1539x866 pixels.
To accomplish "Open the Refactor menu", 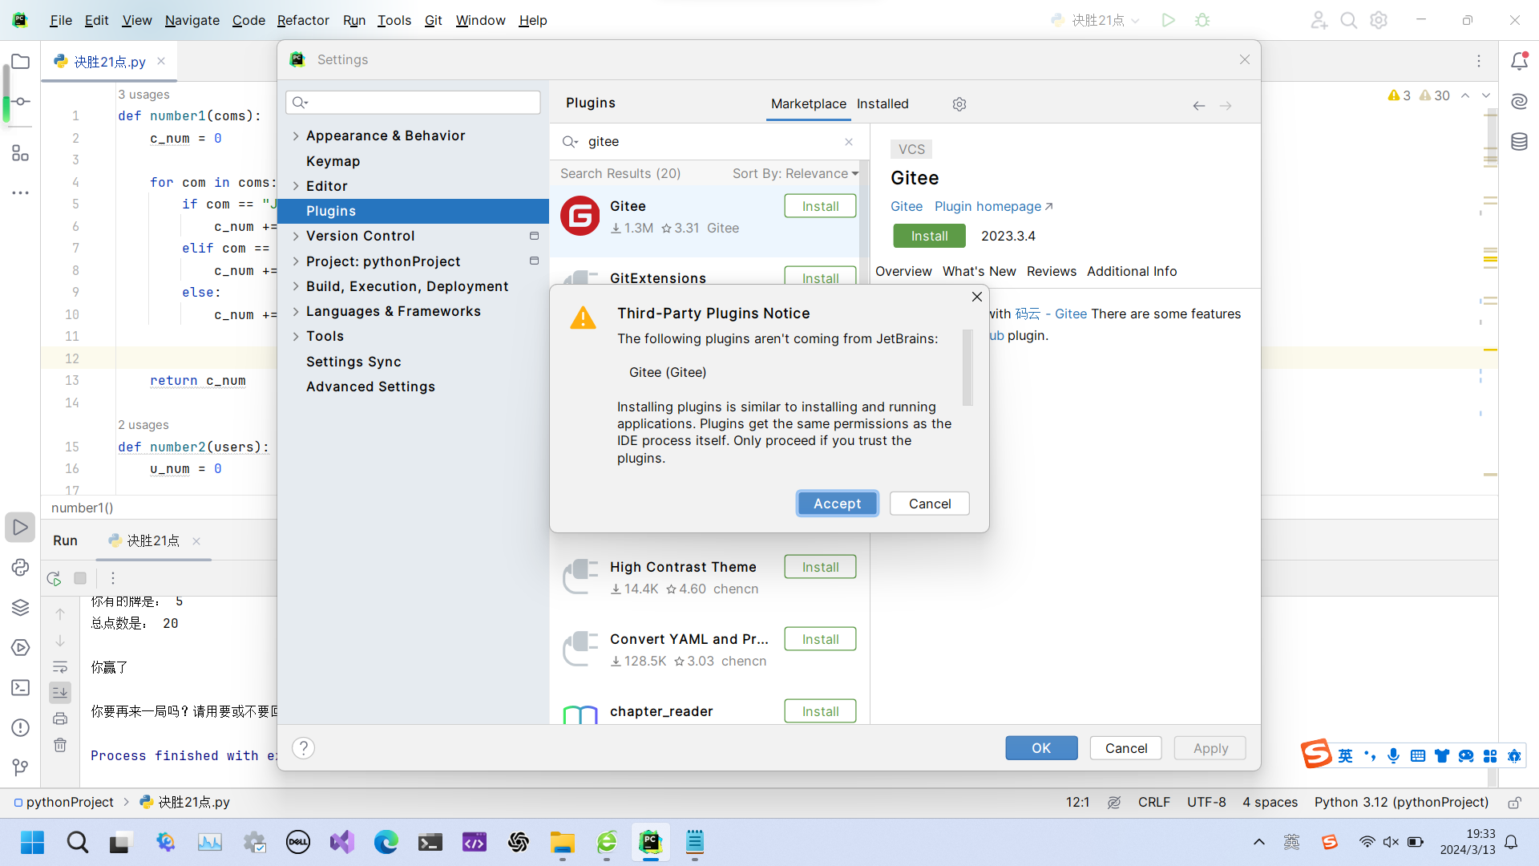I will pos(303,20).
